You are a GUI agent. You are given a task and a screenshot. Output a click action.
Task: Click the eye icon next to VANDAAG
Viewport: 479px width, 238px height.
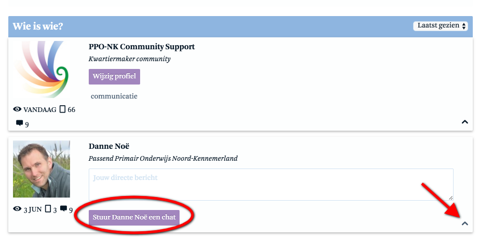click(17, 109)
